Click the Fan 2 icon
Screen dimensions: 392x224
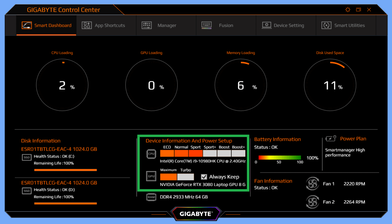[313, 202]
